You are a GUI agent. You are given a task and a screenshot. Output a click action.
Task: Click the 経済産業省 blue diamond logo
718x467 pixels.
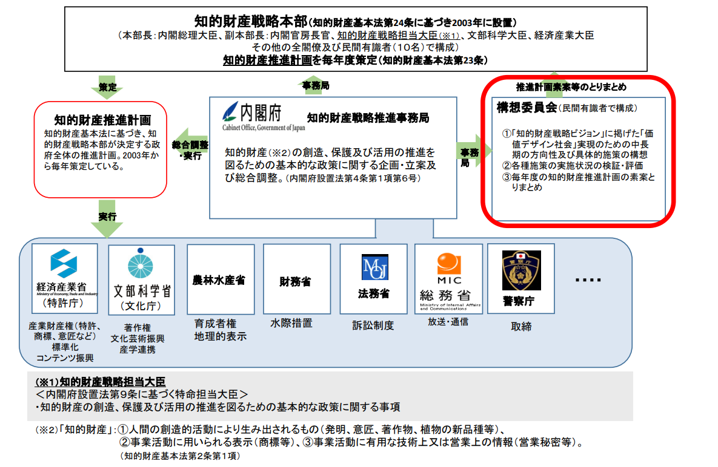(64, 263)
